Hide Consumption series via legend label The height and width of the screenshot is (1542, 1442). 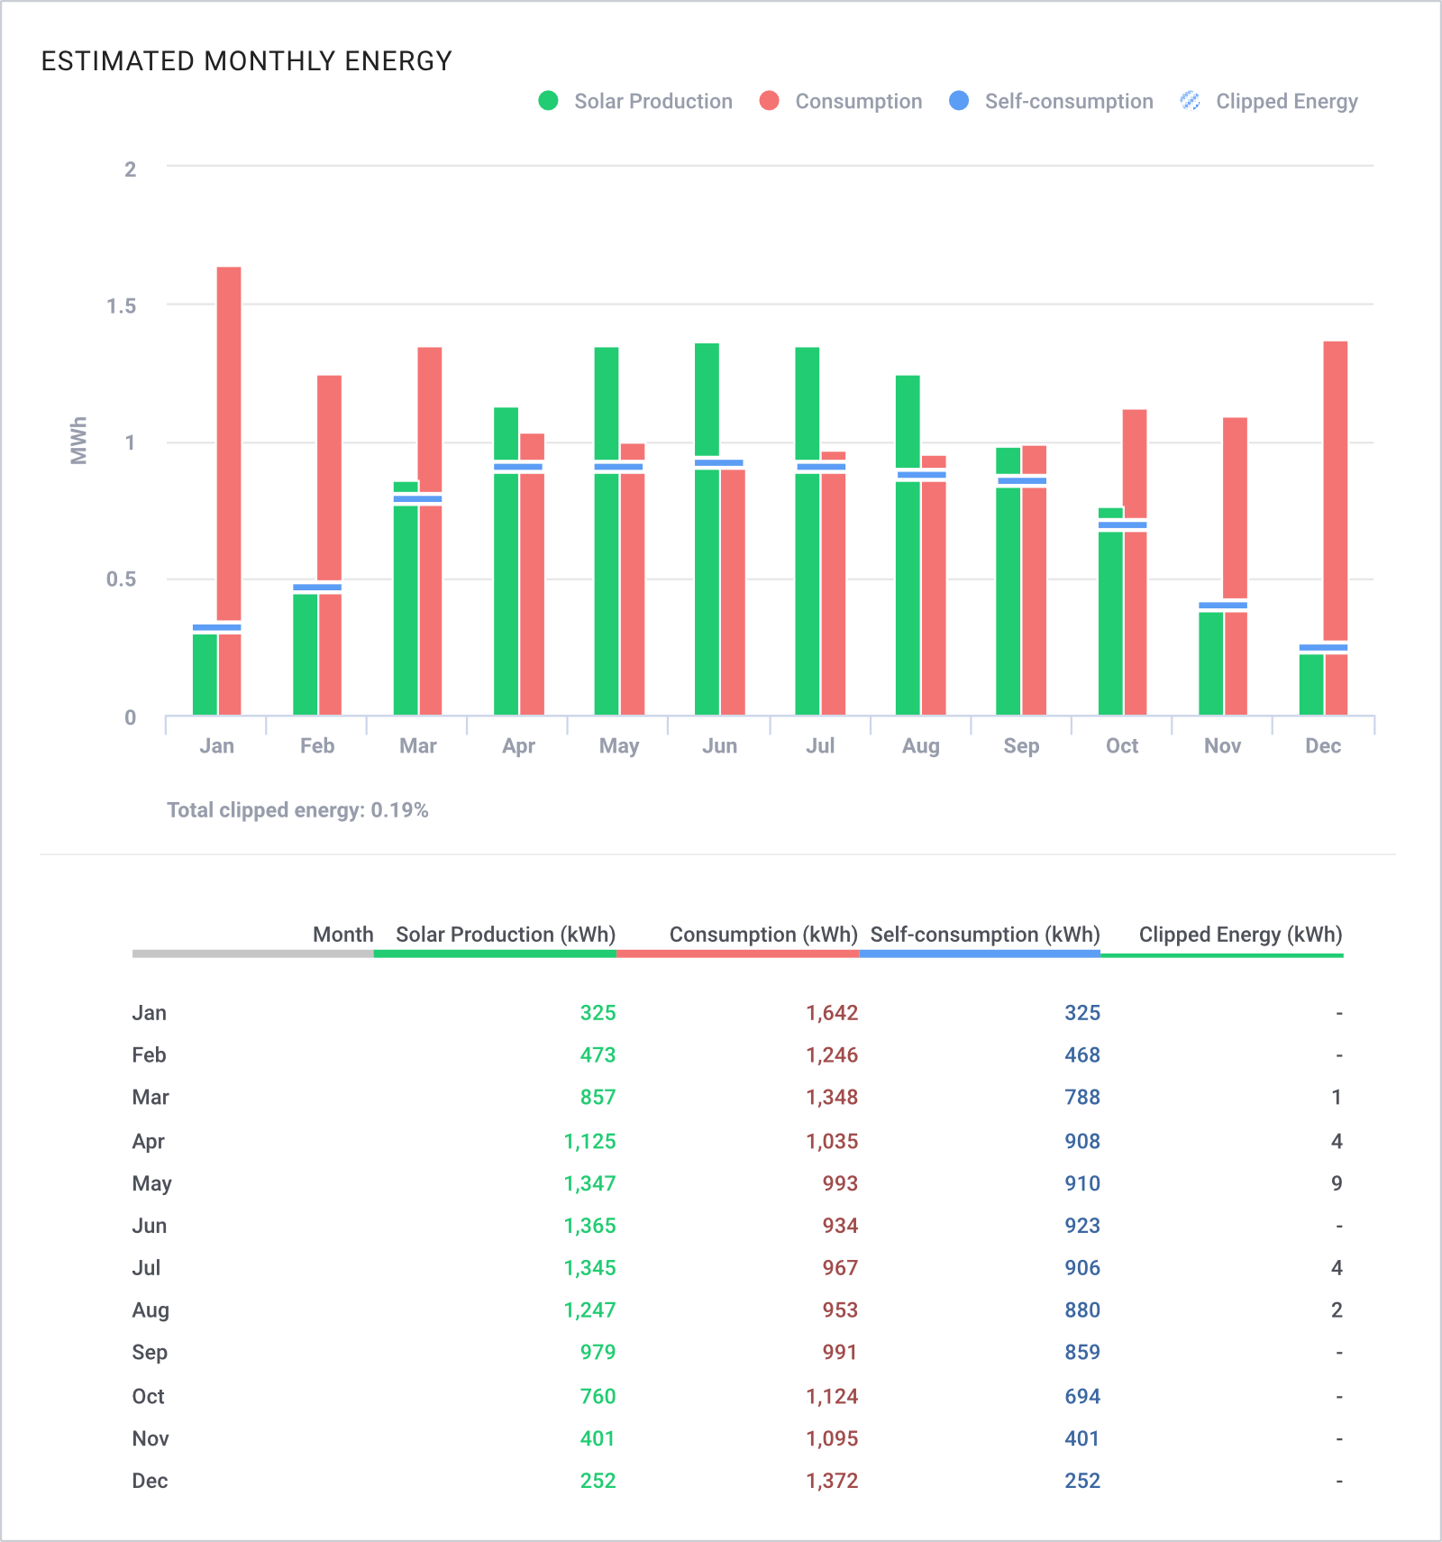[x=859, y=101]
